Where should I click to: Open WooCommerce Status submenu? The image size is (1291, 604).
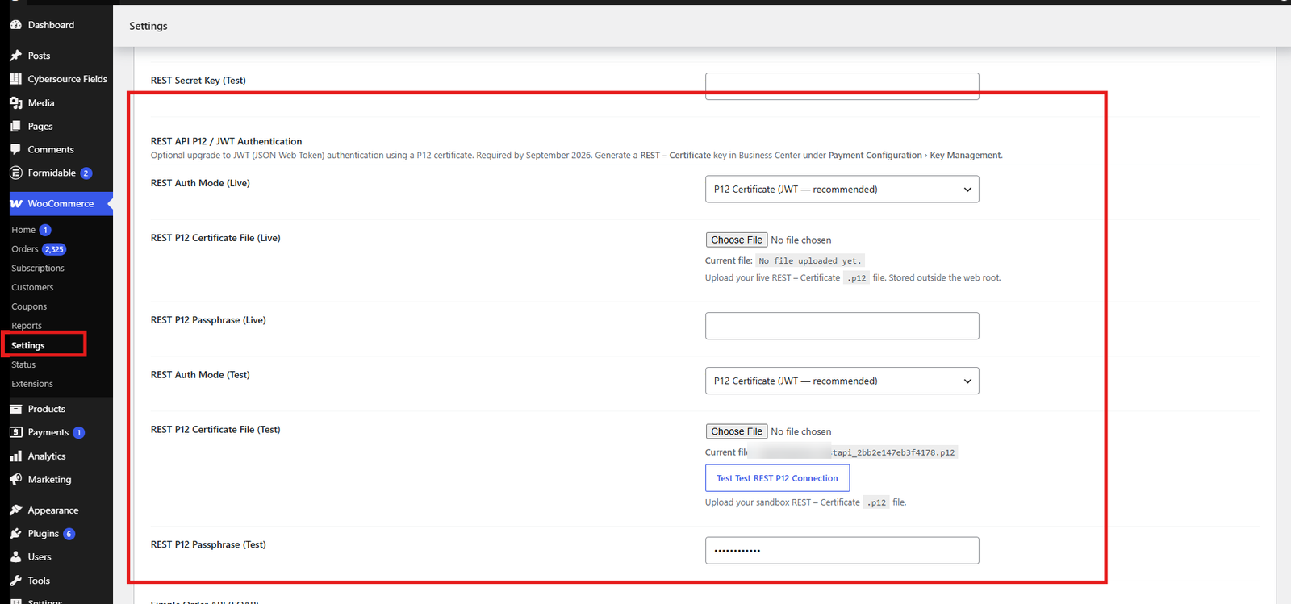pyautogui.click(x=23, y=365)
